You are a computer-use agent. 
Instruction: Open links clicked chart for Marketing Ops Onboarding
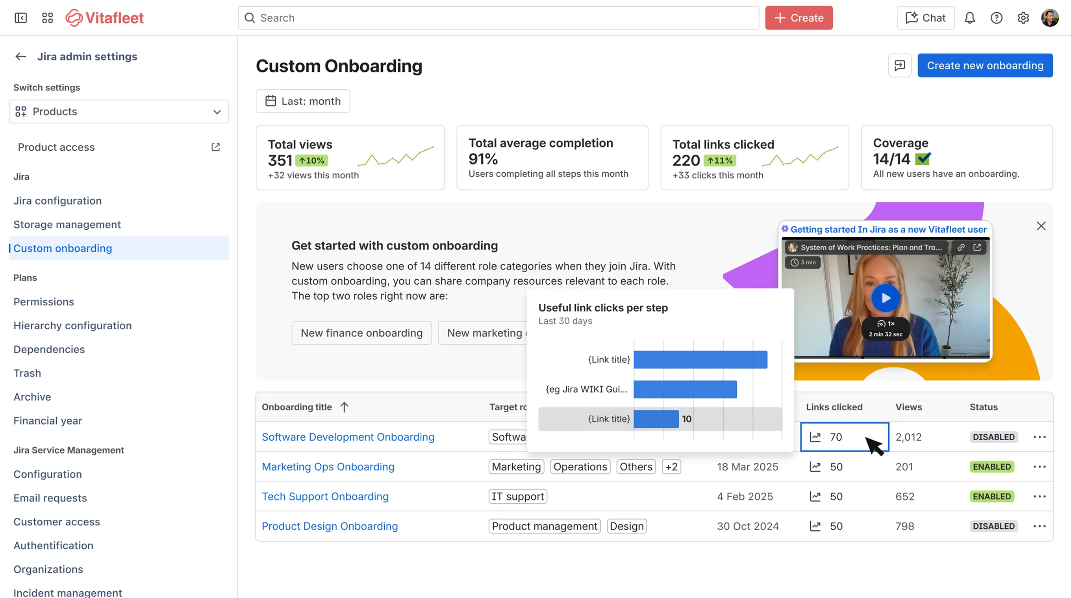tap(815, 467)
